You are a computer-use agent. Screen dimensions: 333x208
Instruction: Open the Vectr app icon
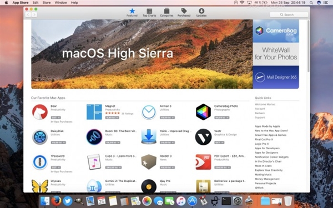click(203, 137)
